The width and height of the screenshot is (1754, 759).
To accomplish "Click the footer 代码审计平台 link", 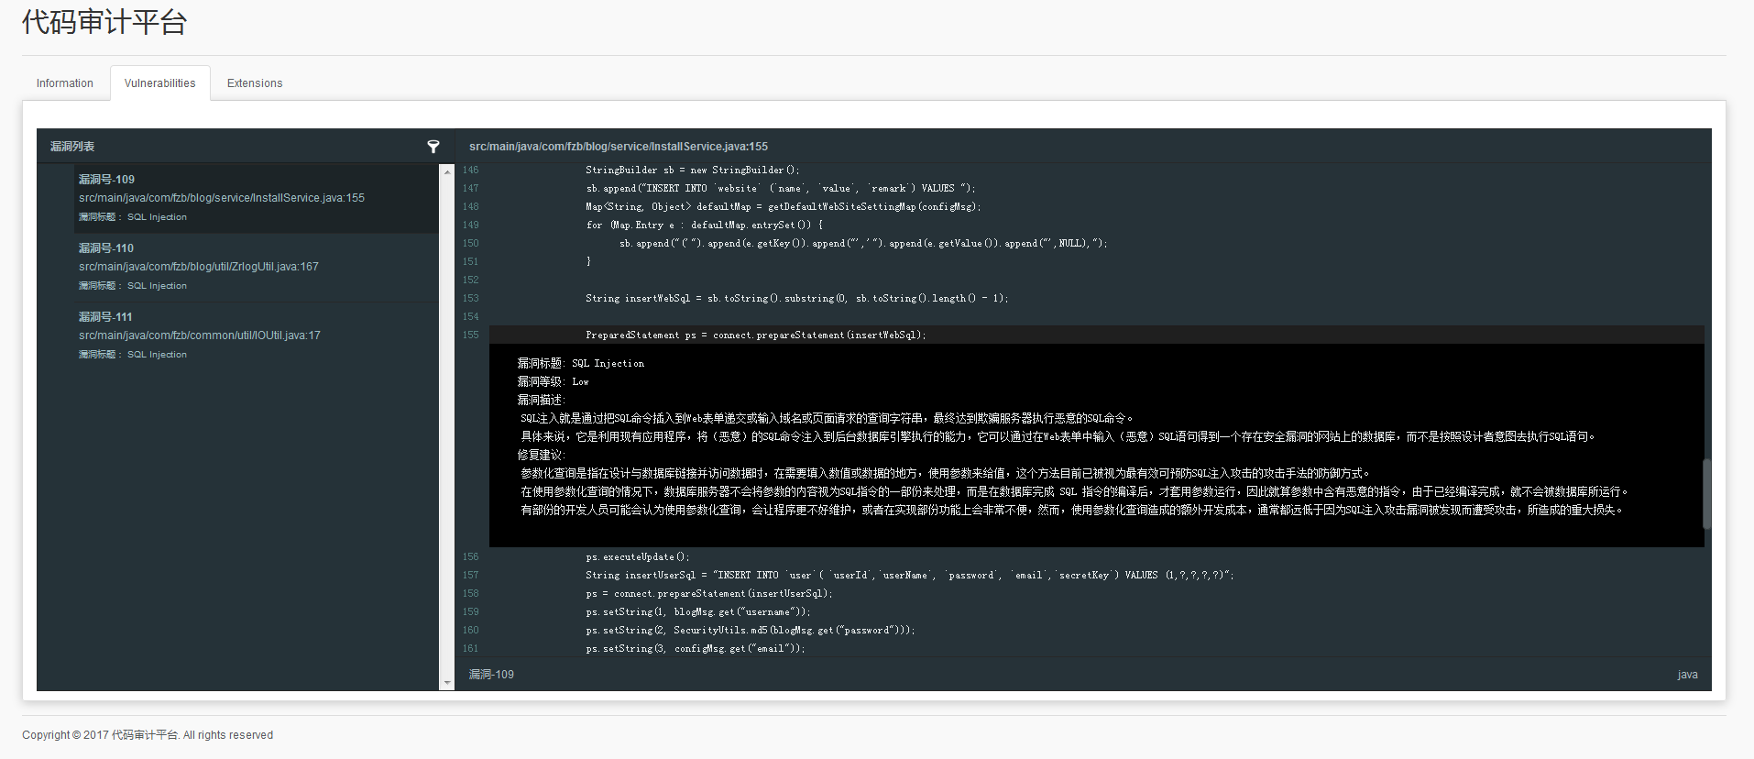I will point(145,735).
